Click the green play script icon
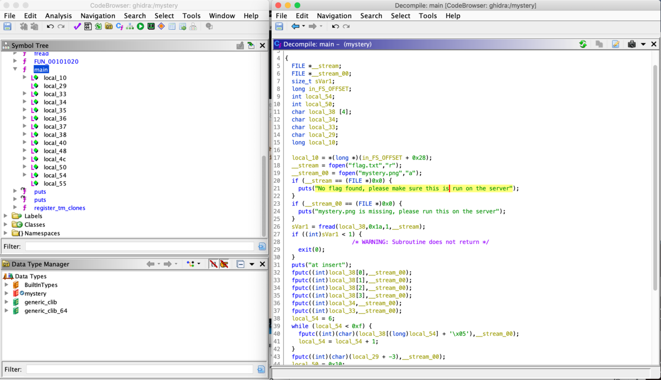The width and height of the screenshot is (661, 380). (140, 26)
